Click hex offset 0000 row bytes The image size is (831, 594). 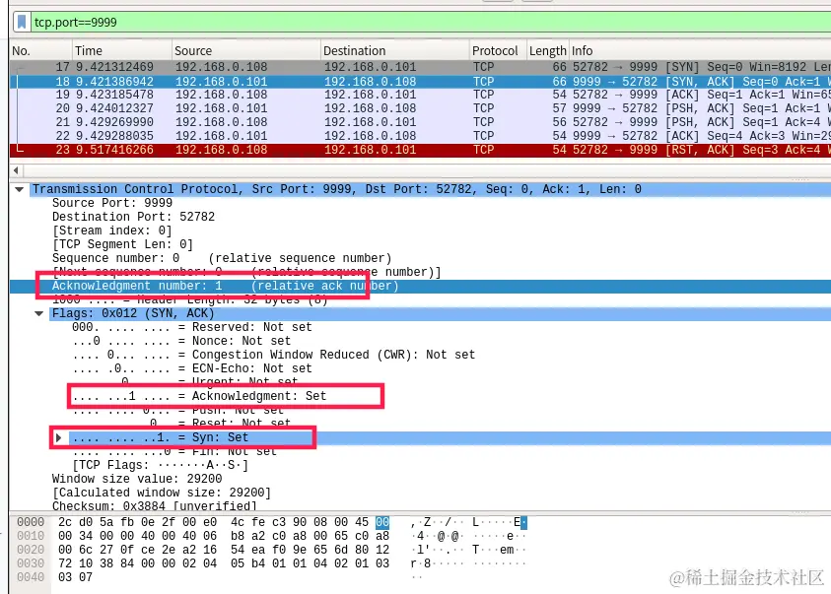click(224, 522)
